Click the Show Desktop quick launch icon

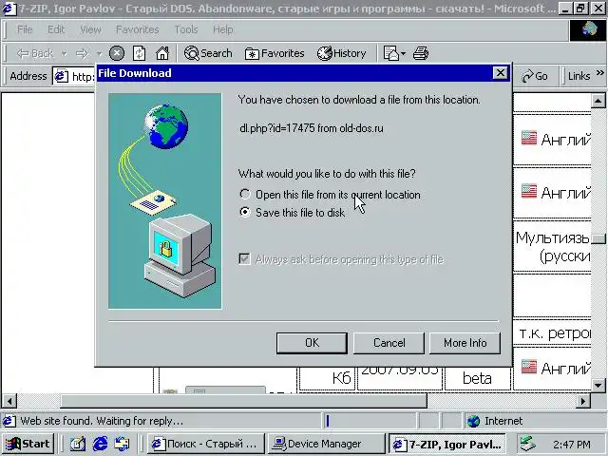coord(78,444)
